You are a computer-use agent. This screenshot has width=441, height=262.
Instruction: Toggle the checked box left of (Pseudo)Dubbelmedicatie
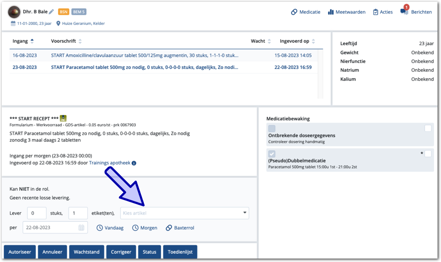[x=272, y=154]
